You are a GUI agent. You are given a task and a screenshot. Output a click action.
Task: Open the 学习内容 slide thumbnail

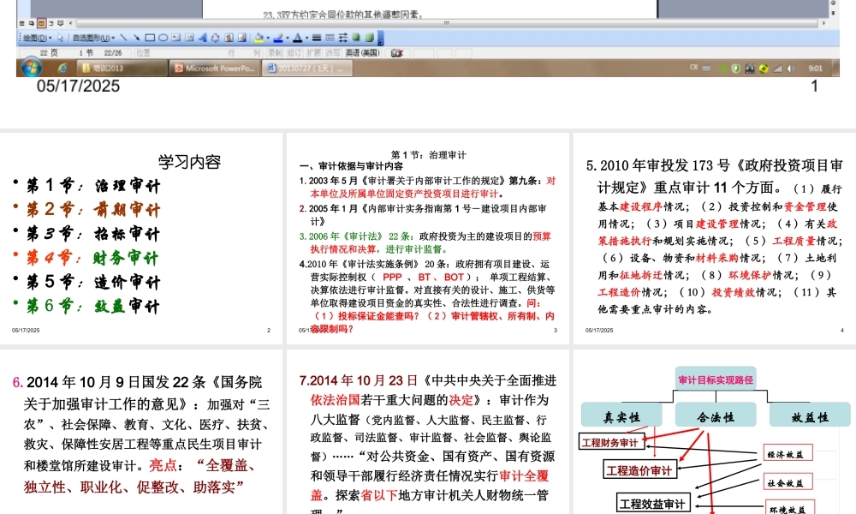(x=141, y=238)
